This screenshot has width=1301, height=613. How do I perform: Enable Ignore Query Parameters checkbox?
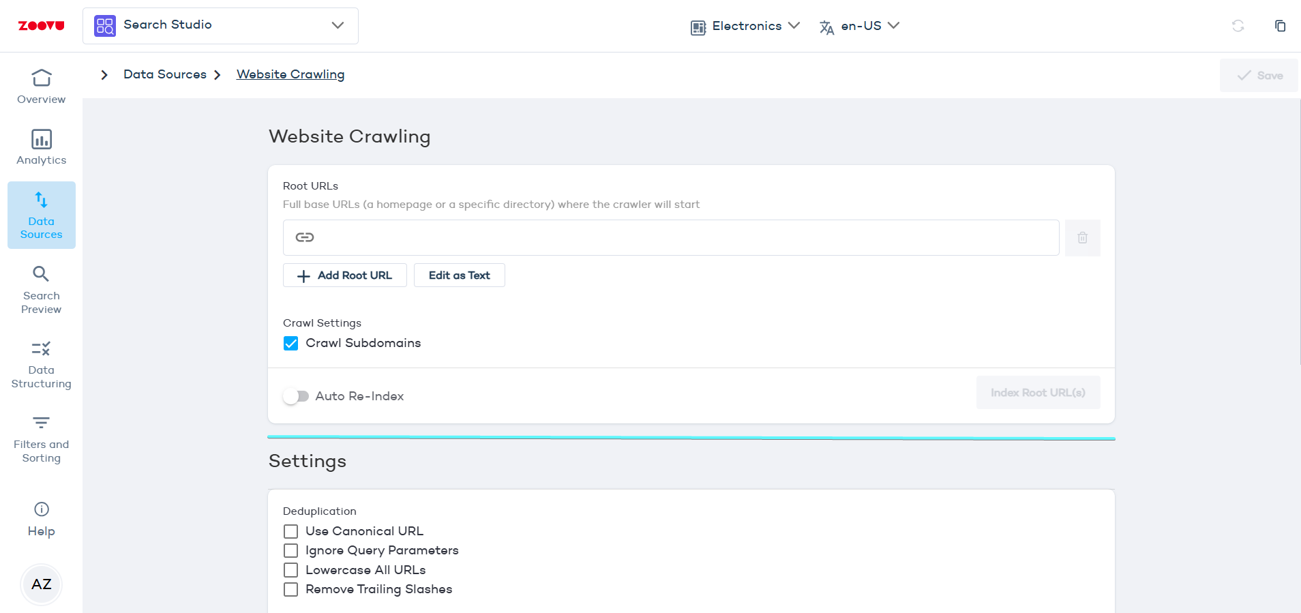291,550
